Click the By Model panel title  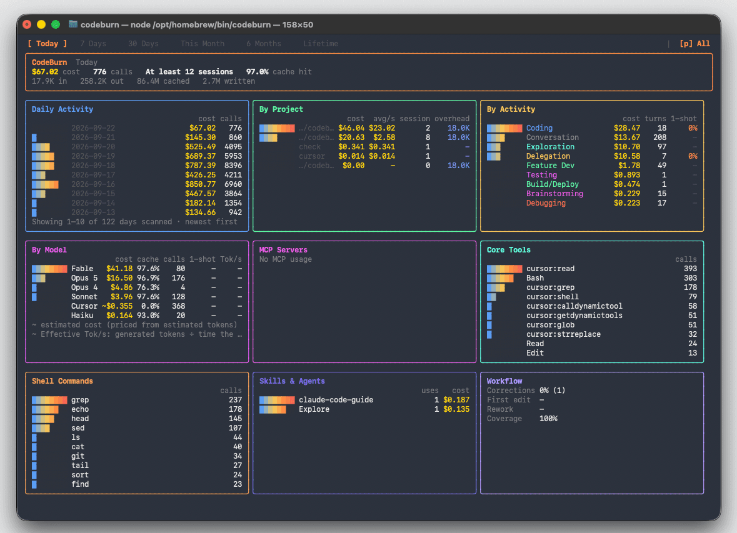49,250
